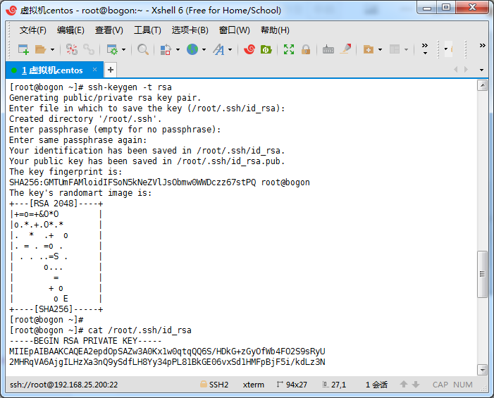
Task: Click the New session toolbar icon
Action: pos(24,49)
